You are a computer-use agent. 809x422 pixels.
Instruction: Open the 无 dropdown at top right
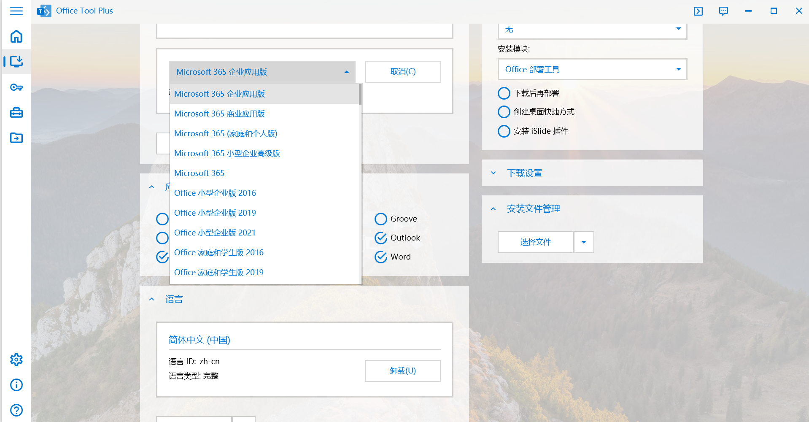[x=592, y=30]
